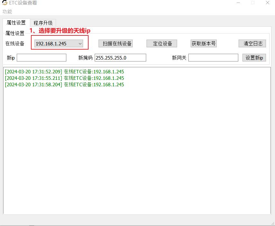This screenshot has height=226, width=275.
Task: Click the 获取版本号 button
Action: click(x=204, y=43)
